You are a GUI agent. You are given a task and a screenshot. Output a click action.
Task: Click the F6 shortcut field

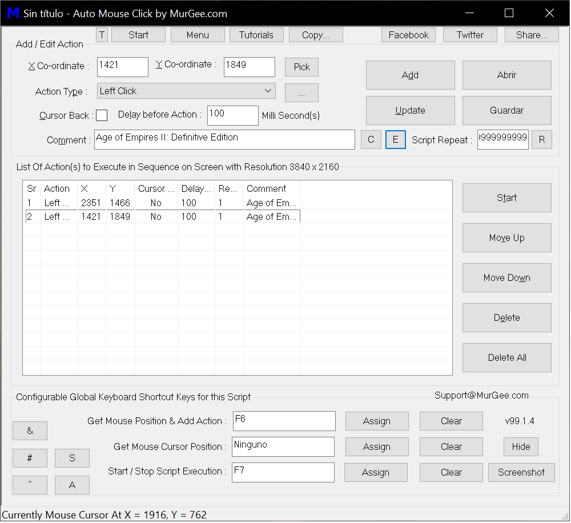point(284,421)
